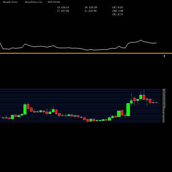
Task: Click the 'BSE 503526' symbol label
Action: point(54,2)
